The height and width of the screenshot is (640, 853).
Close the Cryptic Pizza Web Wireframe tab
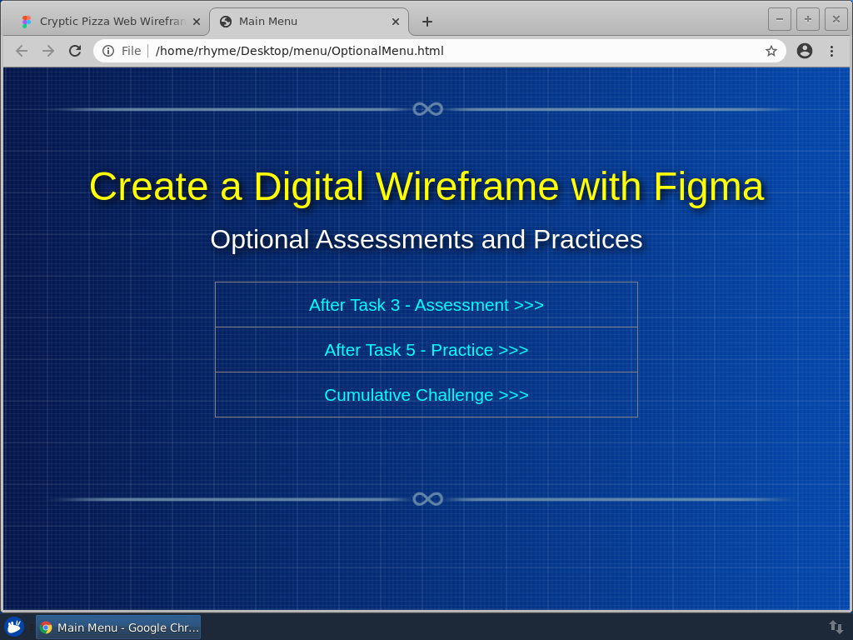coord(197,22)
